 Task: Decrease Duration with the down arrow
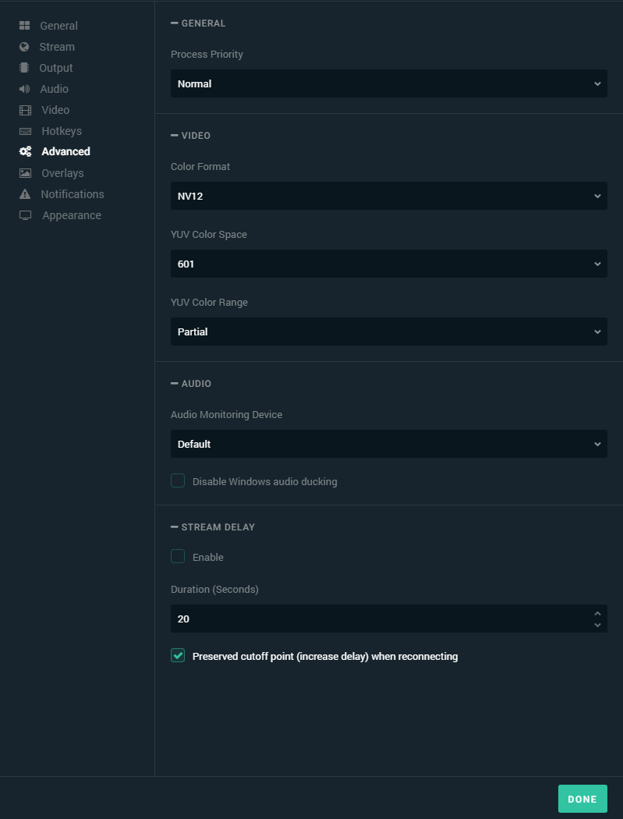point(597,625)
